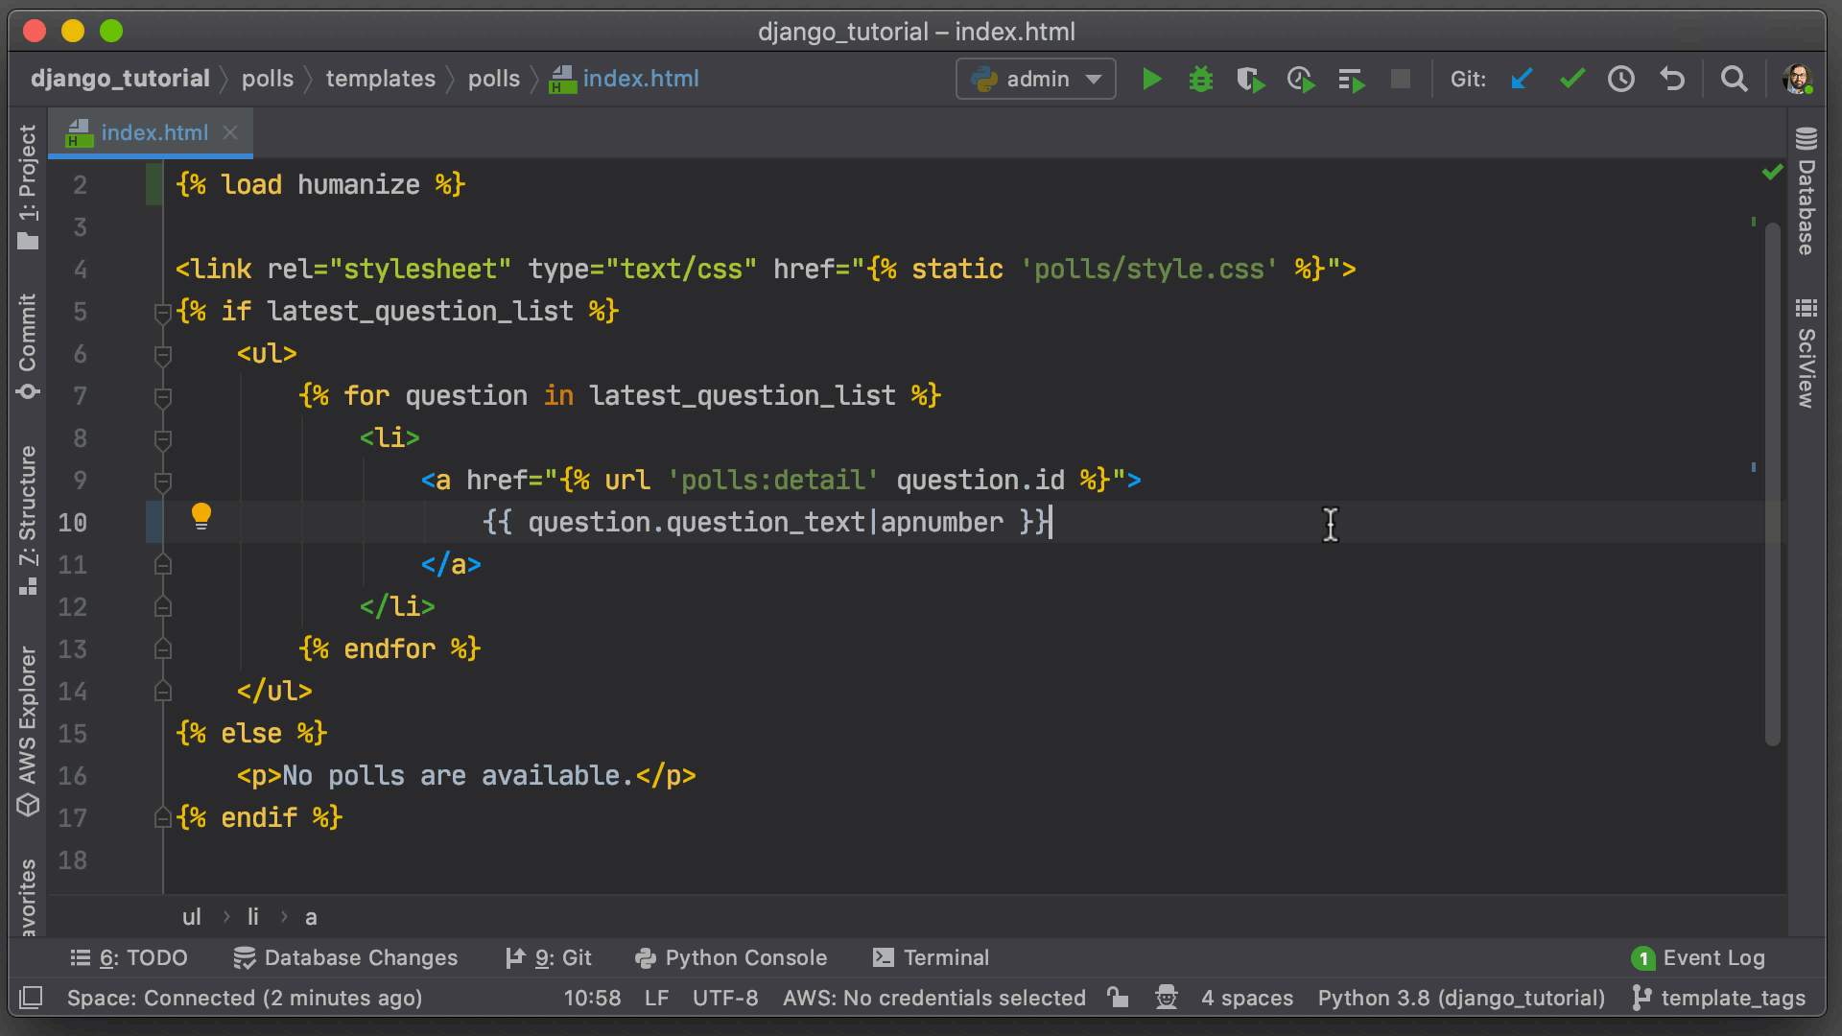
Task: Click AWS: No credentials selected in status bar
Action: coord(933,998)
